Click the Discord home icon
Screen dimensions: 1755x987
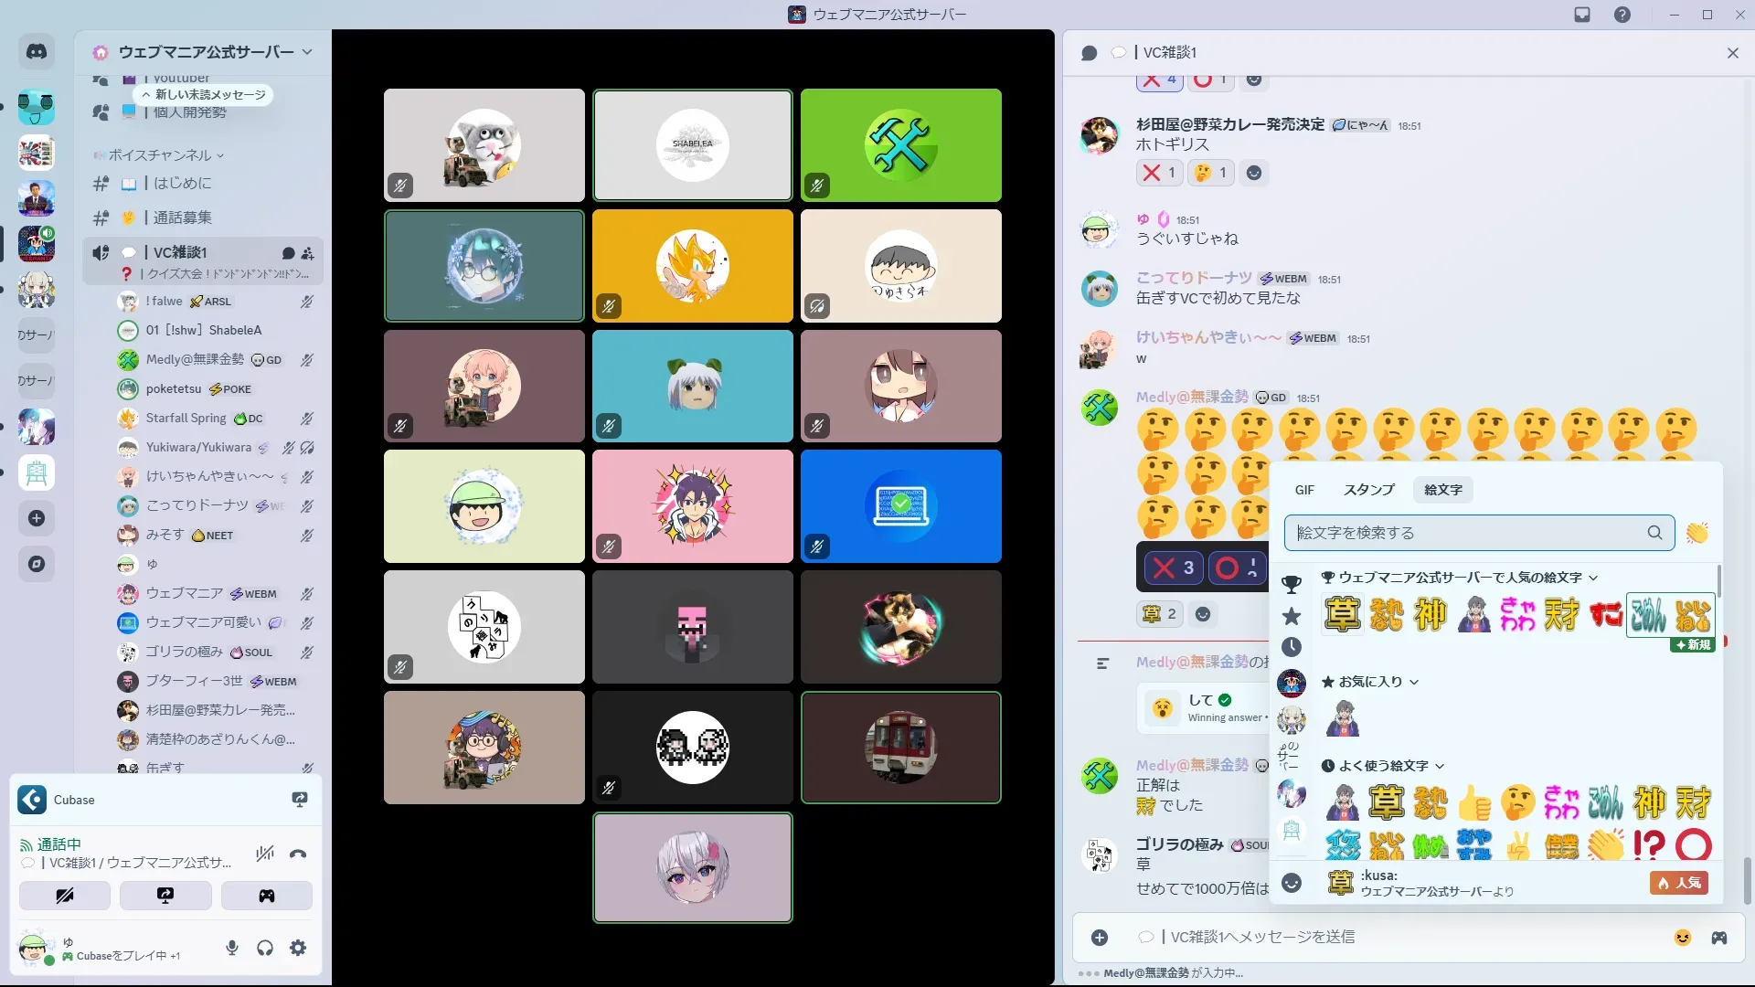[37, 52]
